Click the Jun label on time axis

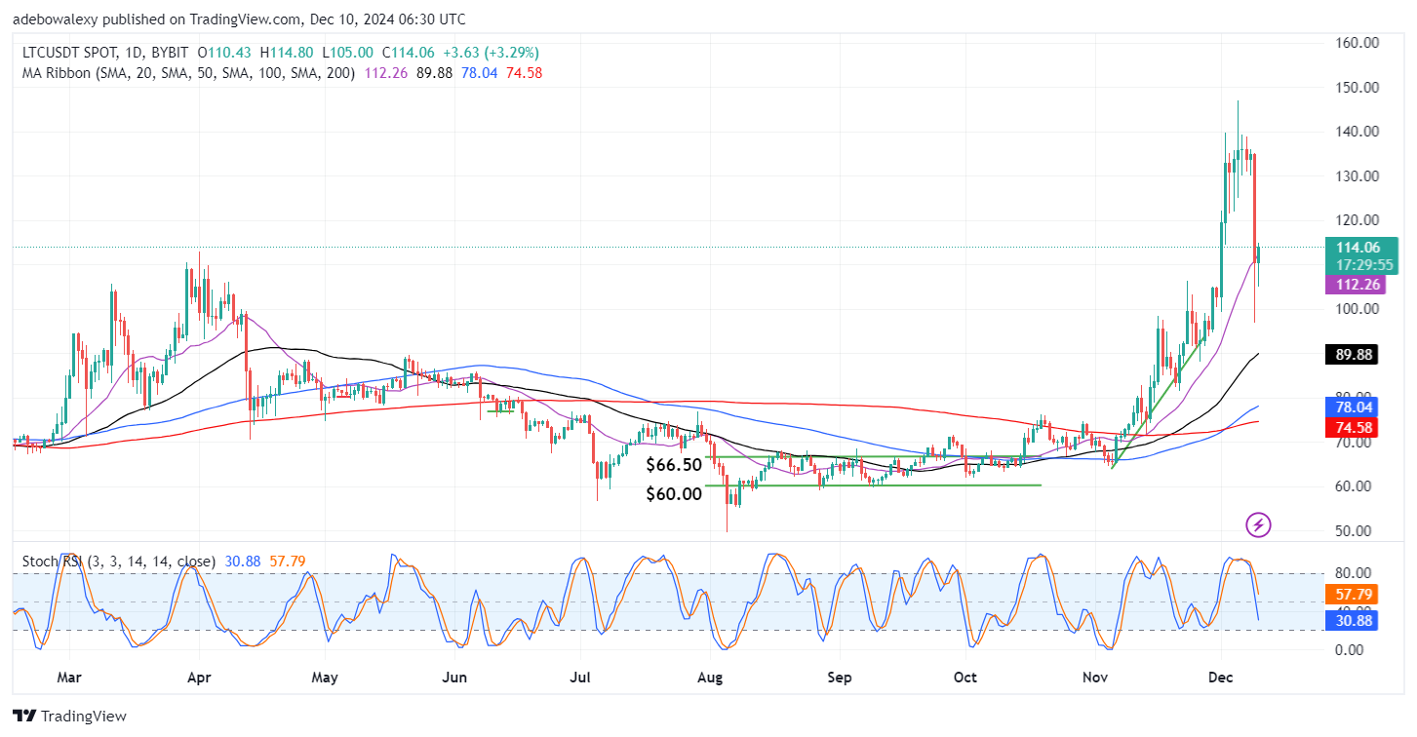click(453, 676)
